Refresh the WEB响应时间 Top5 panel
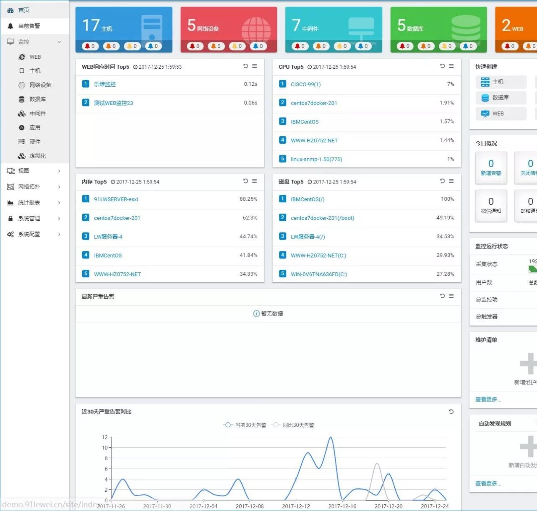Image resolution: width=537 pixels, height=511 pixels. 245,66
